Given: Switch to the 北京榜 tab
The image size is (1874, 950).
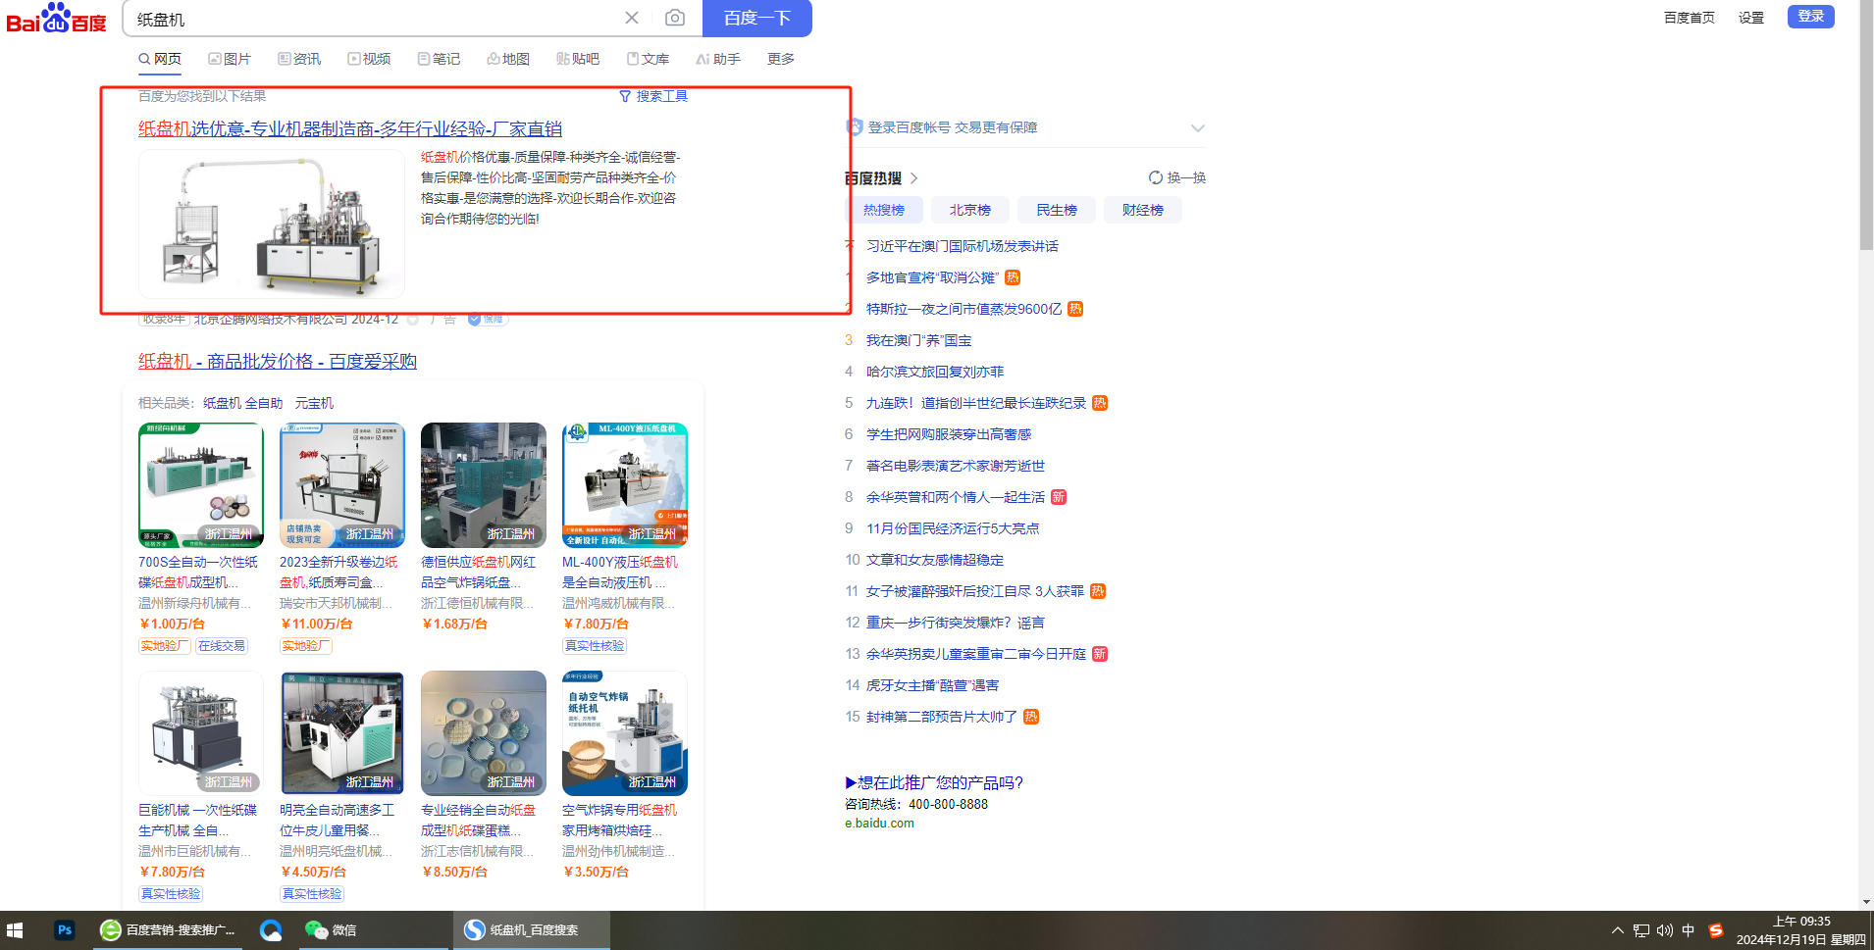Looking at the screenshot, I should click(x=970, y=210).
